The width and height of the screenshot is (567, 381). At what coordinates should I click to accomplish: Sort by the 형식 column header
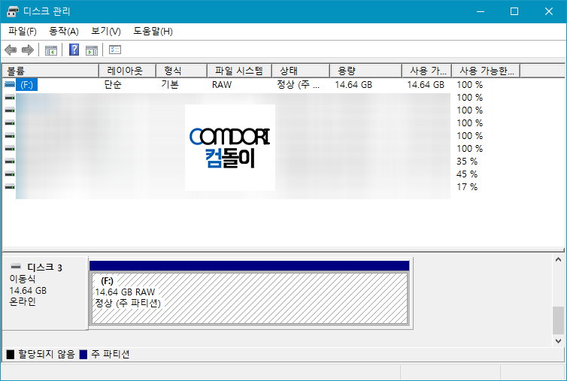tap(181, 71)
